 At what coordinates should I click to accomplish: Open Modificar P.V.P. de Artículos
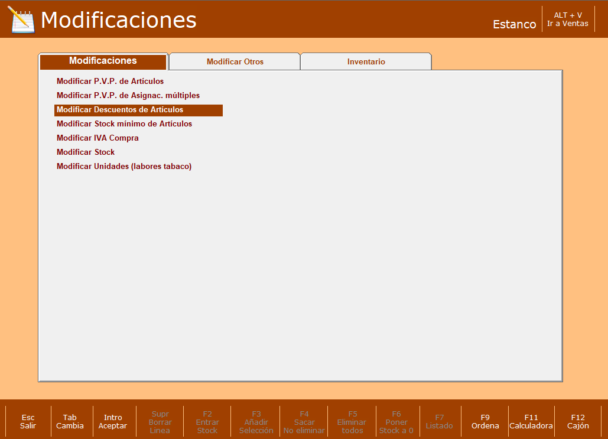pyautogui.click(x=110, y=81)
